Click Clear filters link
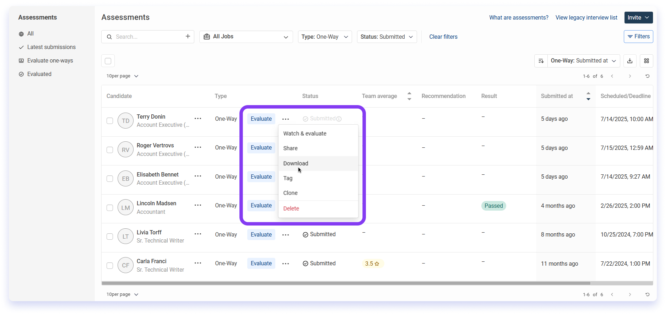The height and width of the screenshot is (315, 670). 443,37
